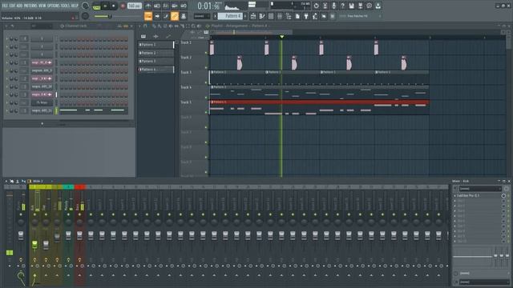The width and height of the screenshot is (513, 288).
Task: Click the red record button
Action: [123, 6]
